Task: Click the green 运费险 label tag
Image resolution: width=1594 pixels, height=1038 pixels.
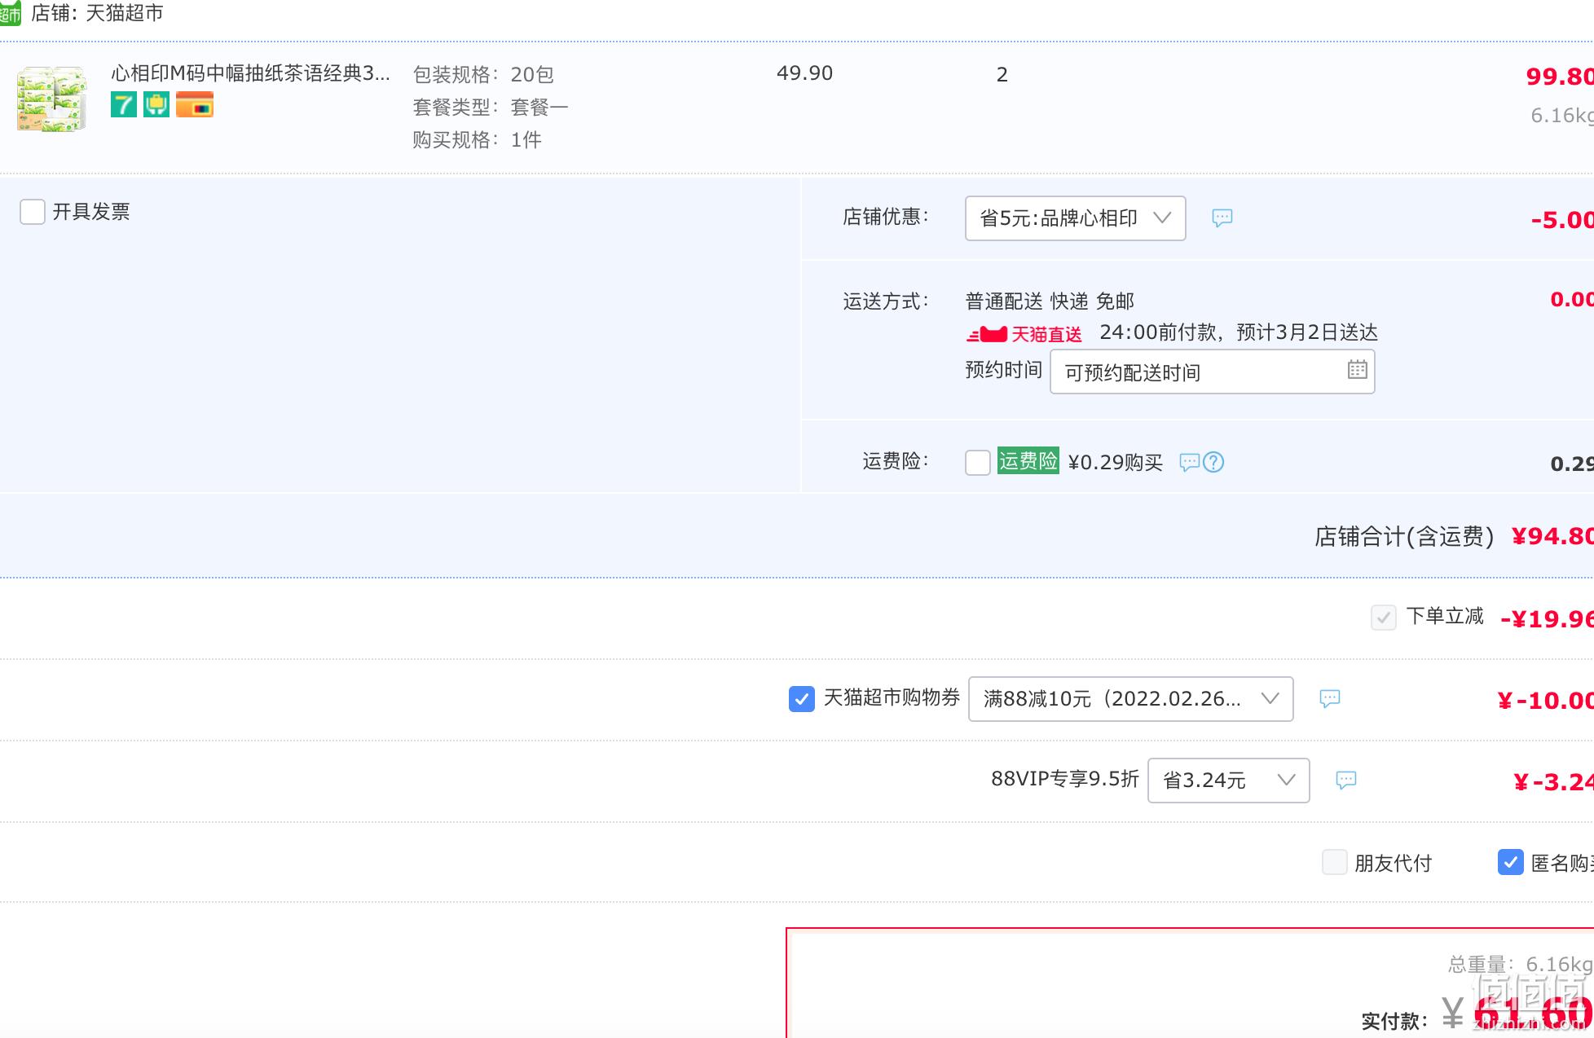Action: coord(1028,461)
